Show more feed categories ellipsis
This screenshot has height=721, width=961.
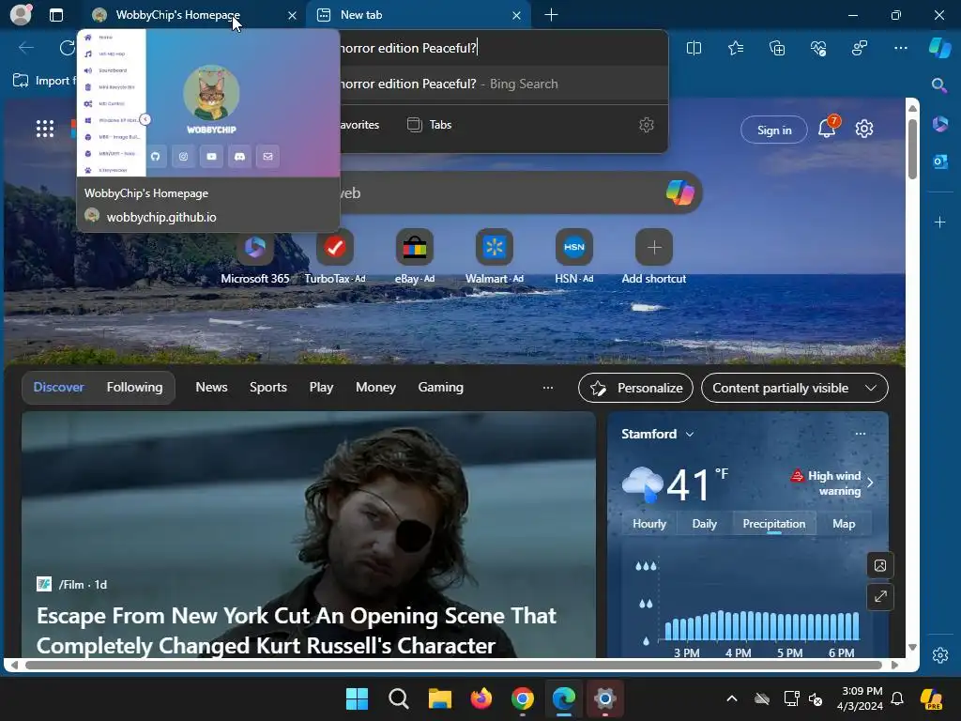click(x=548, y=388)
